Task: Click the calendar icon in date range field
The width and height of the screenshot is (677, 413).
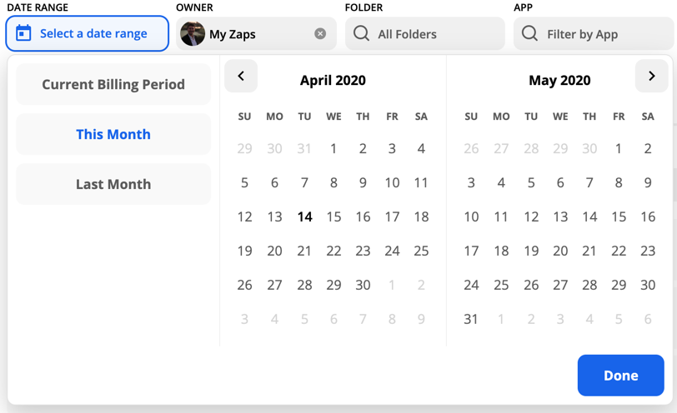Action: point(23,34)
